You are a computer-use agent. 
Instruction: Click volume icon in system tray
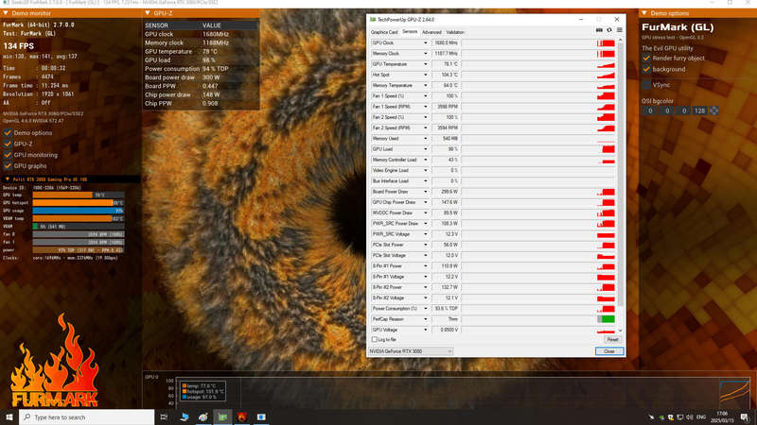690,416
